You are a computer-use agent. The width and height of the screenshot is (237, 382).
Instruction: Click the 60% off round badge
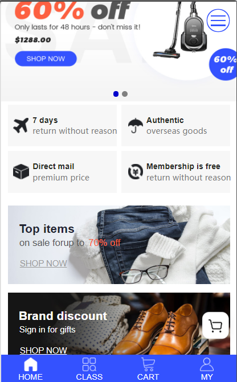click(x=224, y=64)
